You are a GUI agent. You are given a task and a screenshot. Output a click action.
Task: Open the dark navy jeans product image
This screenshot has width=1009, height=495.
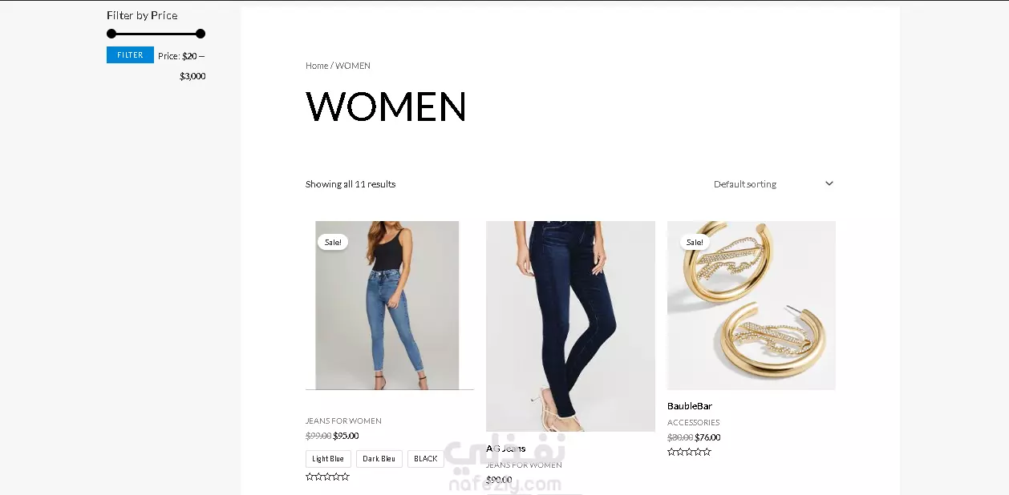point(570,326)
